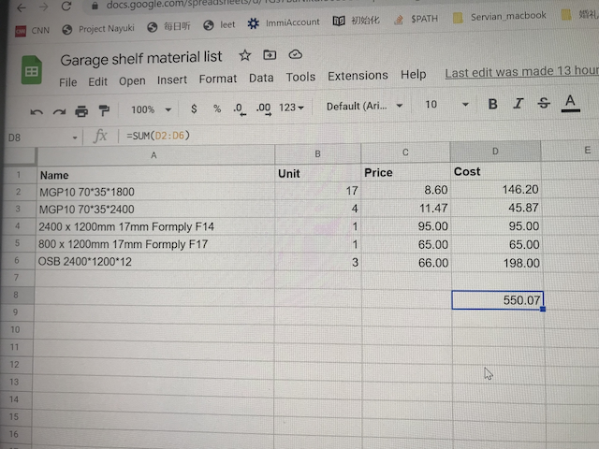Click the Last edit was made link
Viewport: 599px width, 449px height.
(x=520, y=72)
